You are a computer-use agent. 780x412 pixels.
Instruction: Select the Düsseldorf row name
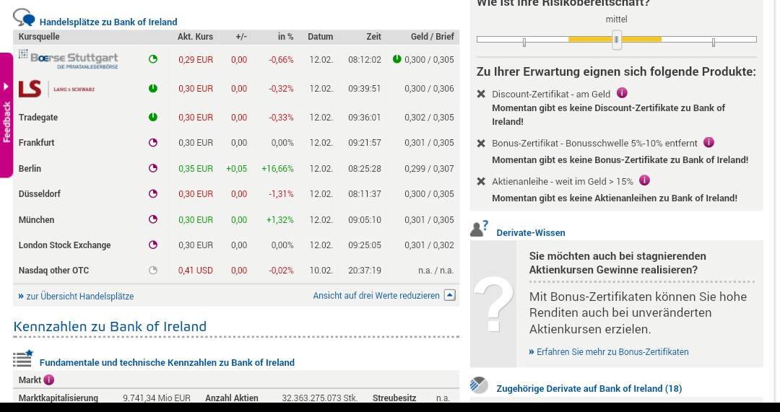[x=39, y=194]
